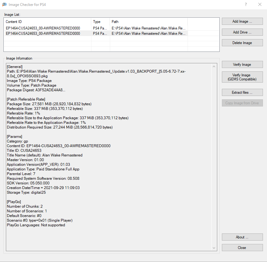
Task: Click the Package Digest: A3F52ADE4AA8 line
Action: coord(36,90)
